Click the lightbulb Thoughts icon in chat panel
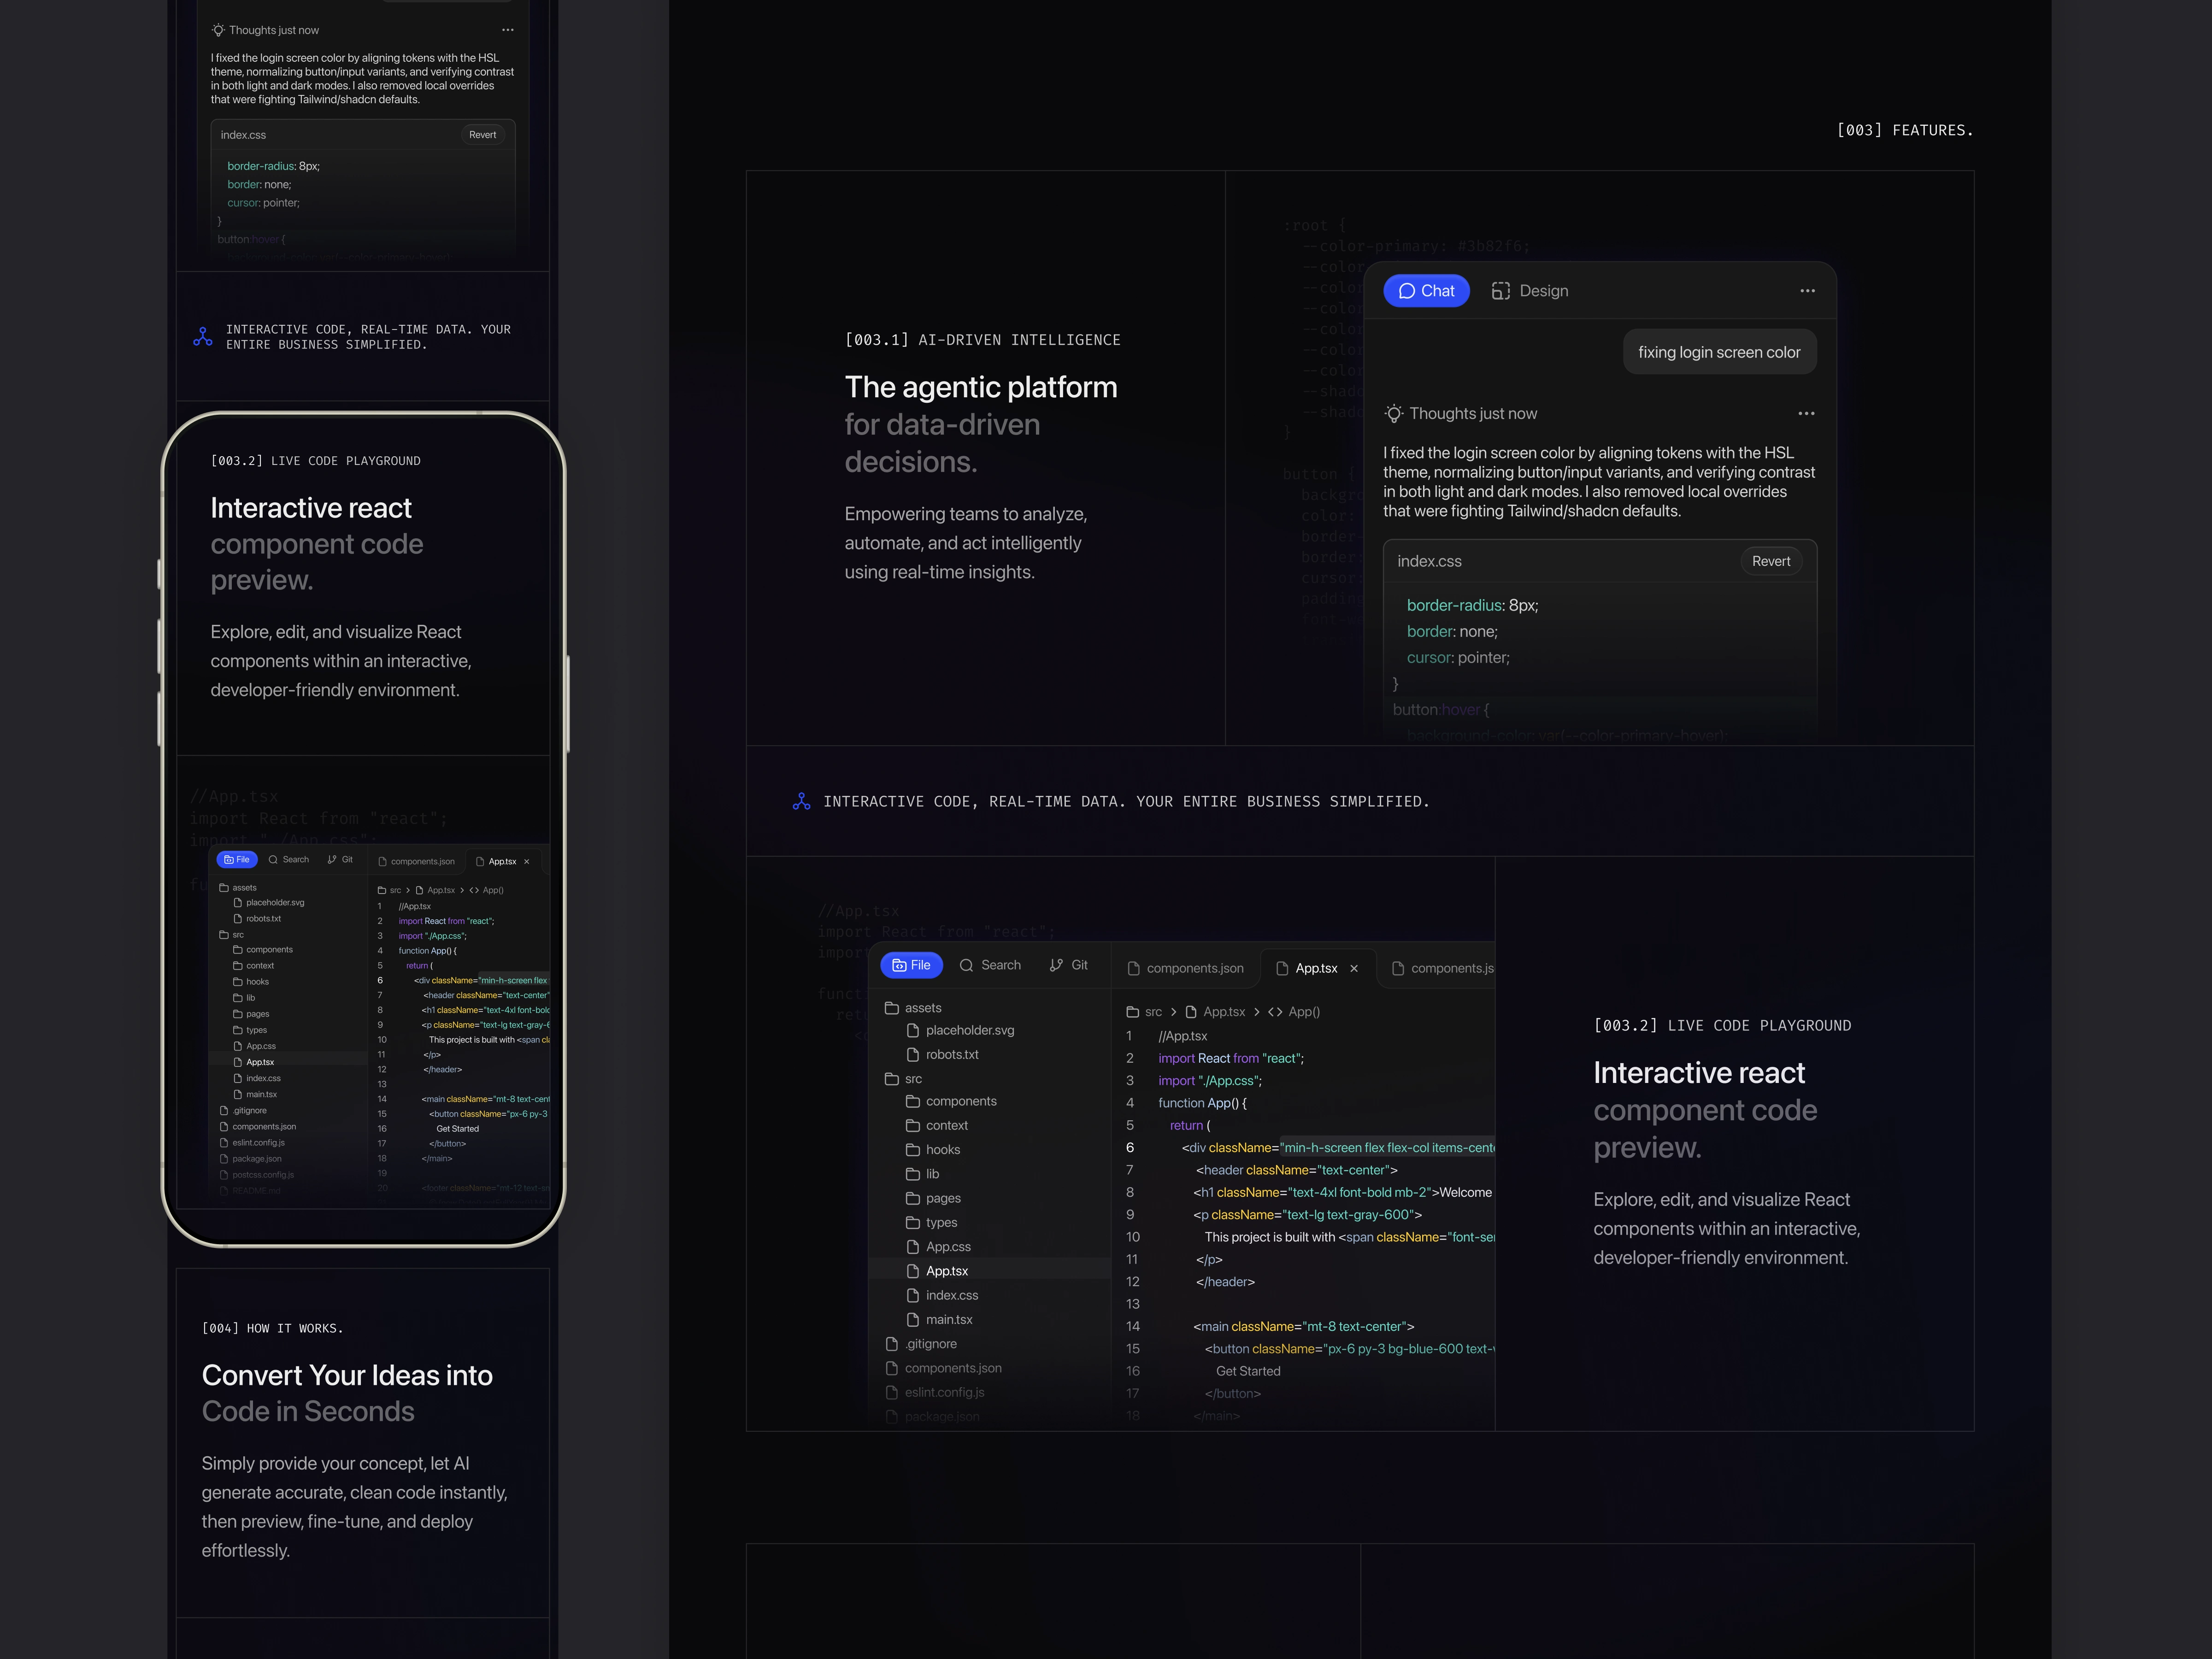The width and height of the screenshot is (2212, 1659). 1393,414
